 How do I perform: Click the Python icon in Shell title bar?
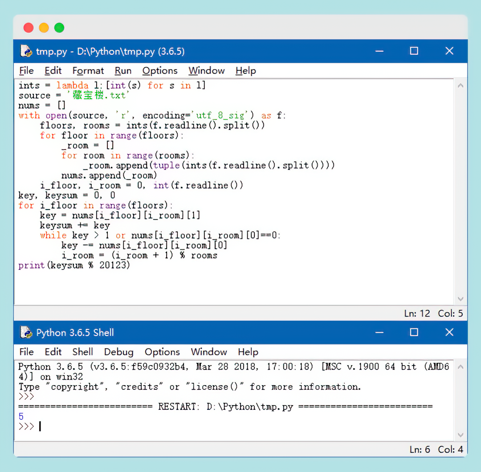click(x=26, y=332)
